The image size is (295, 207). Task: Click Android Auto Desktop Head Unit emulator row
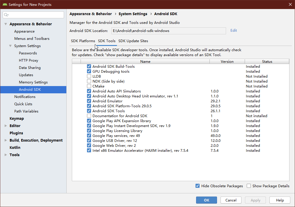pyautogui.click(x=181, y=96)
